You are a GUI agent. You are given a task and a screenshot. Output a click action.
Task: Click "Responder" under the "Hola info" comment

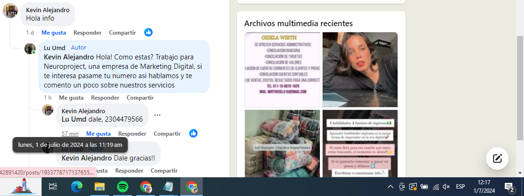coord(88,33)
